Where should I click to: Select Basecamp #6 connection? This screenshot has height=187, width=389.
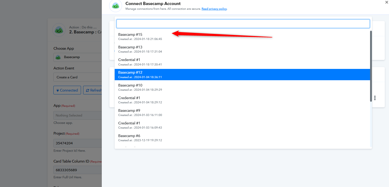[x=242, y=138]
